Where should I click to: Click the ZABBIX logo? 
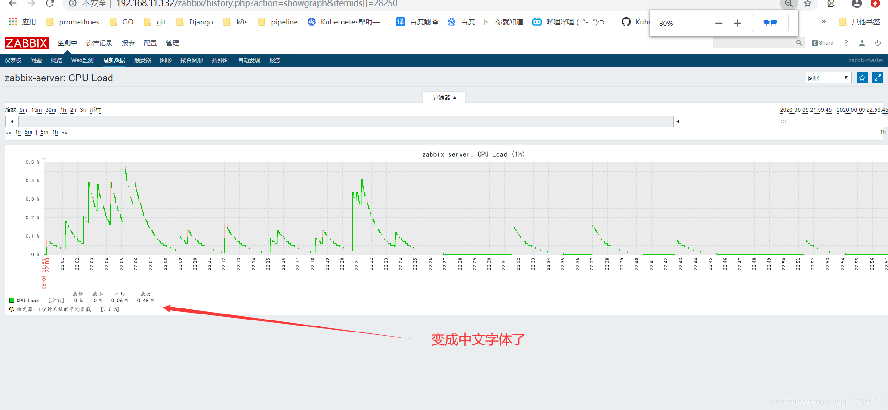tap(26, 43)
